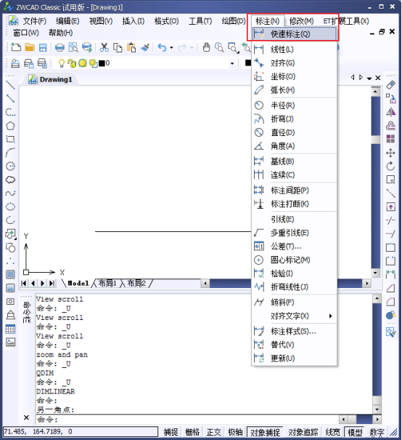Close the command window with X
Image resolution: width=402 pixels, height=440 pixels.
26,417
